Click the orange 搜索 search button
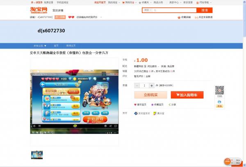 [x=205, y=10]
